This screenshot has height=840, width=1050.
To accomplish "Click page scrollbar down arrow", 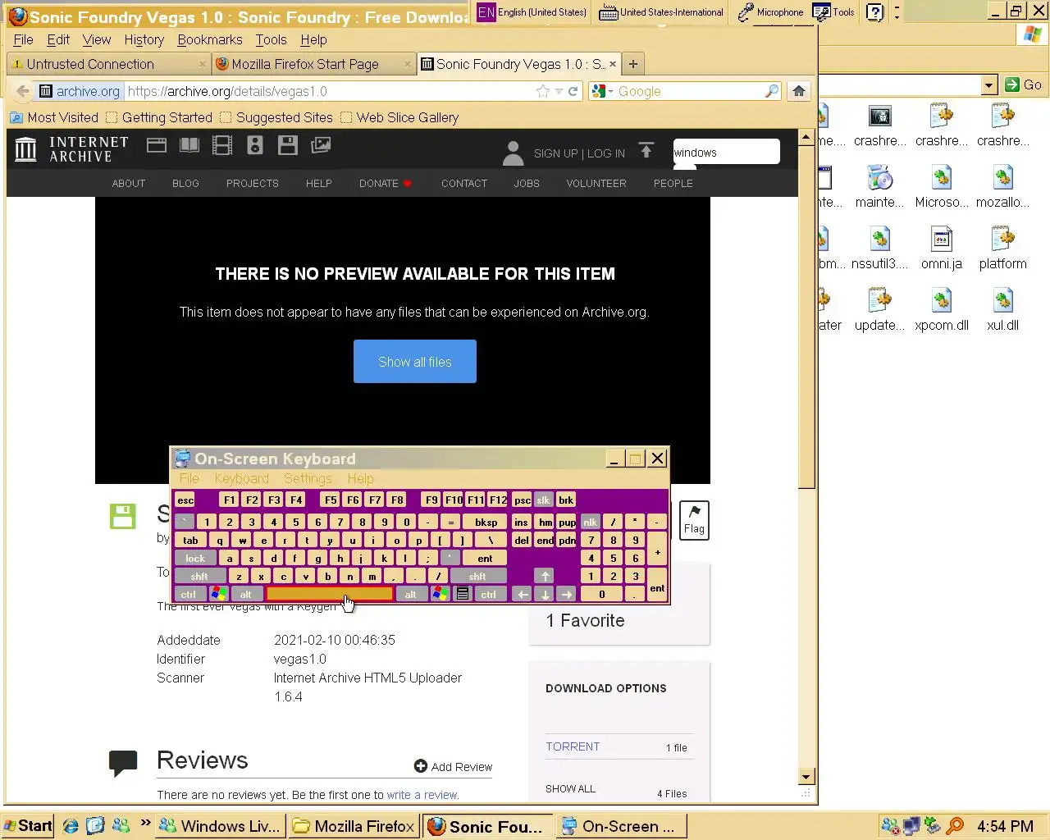I will [x=806, y=776].
